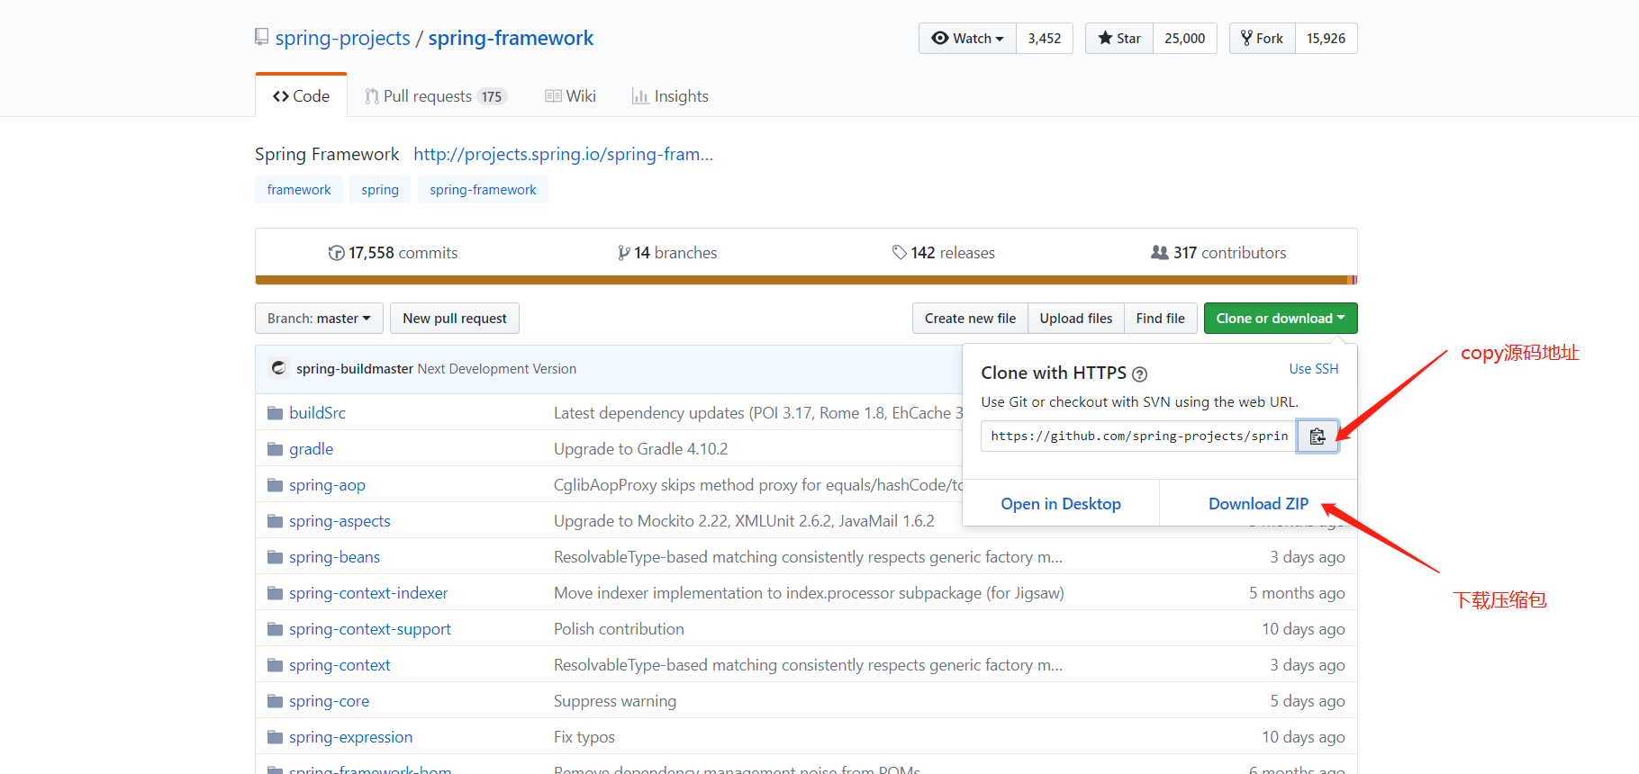Open the Insights tab
The image size is (1639, 774).
click(x=670, y=96)
